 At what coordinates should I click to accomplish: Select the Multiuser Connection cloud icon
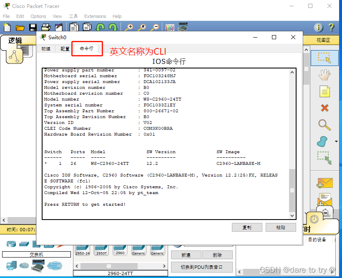[x=55, y=265]
